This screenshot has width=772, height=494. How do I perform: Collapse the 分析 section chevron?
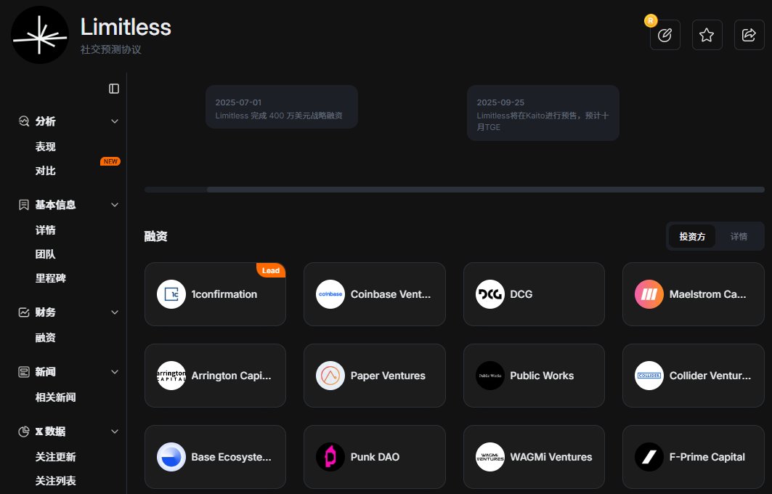[x=115, y=121]
